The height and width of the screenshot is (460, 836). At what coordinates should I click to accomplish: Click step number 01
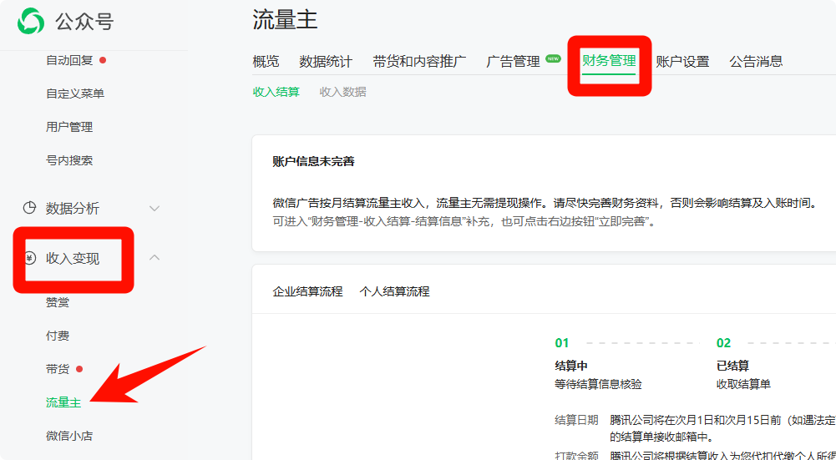(562, 343)
